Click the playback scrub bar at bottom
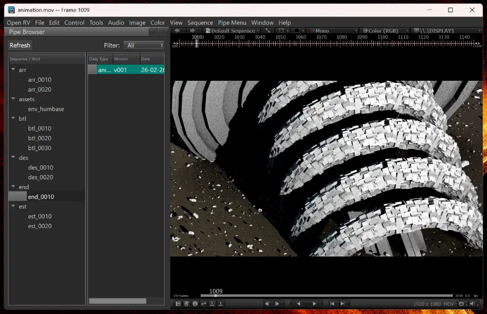 pyautogui.click(x=326, y=295)
